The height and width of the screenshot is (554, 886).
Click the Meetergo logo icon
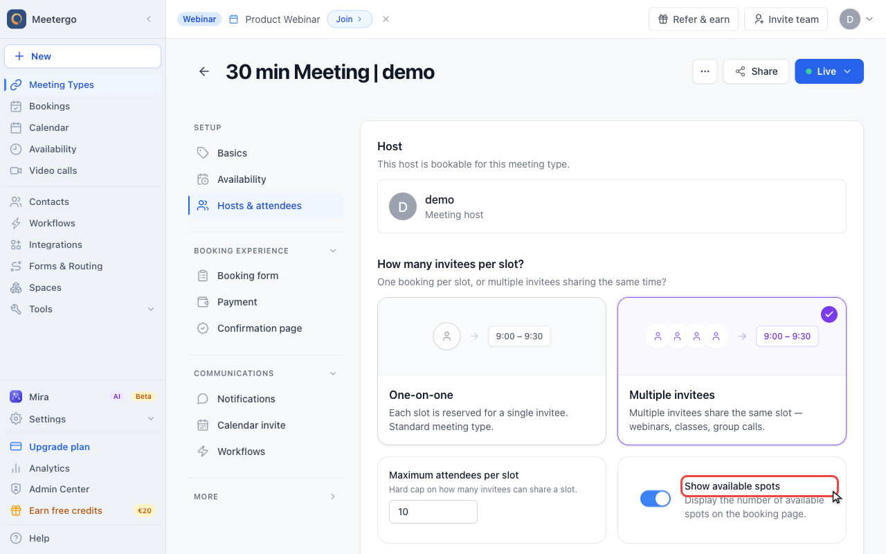click(17, 19)
